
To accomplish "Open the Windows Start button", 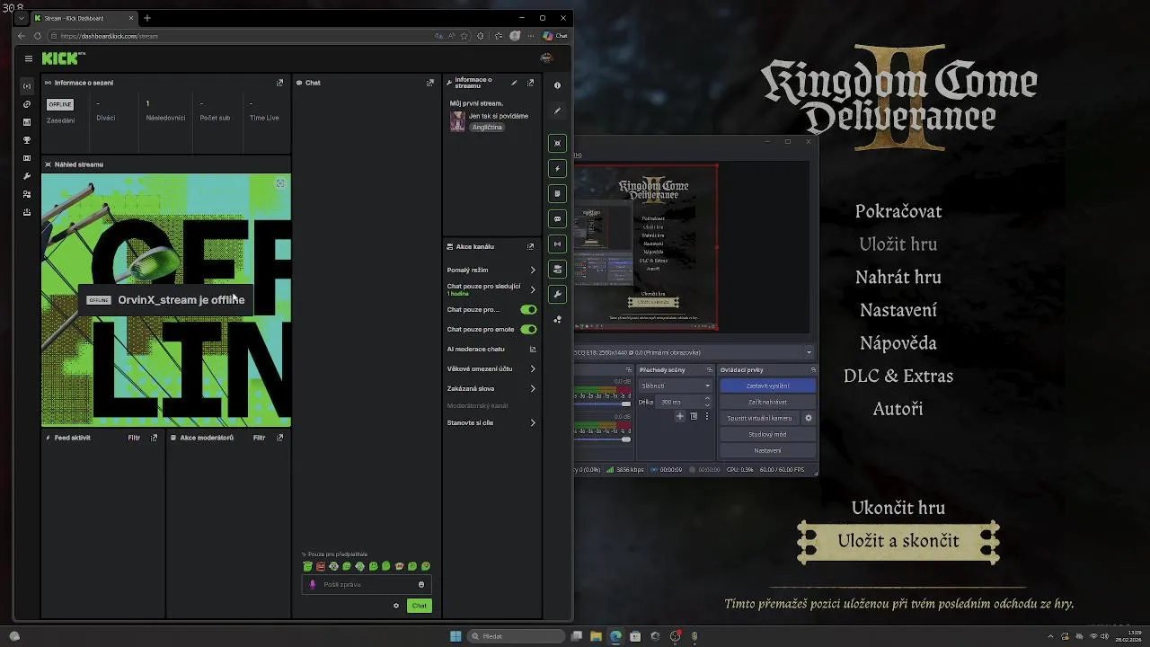I will (x=456, y=636).
